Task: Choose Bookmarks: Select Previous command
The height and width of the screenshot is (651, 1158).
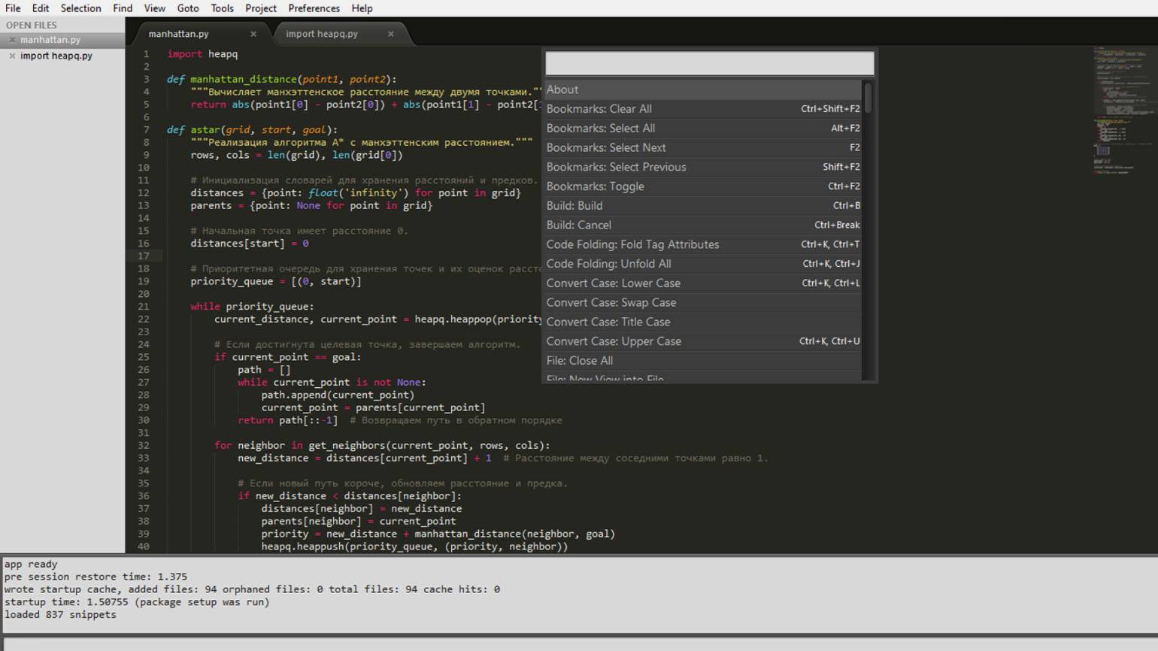Action: coord(703,167)
